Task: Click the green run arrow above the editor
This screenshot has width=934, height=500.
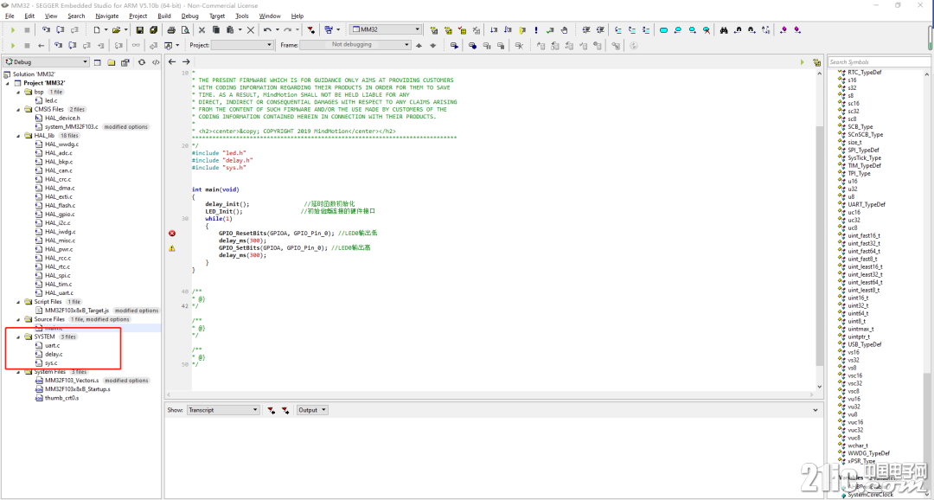Action: point(803,62)
